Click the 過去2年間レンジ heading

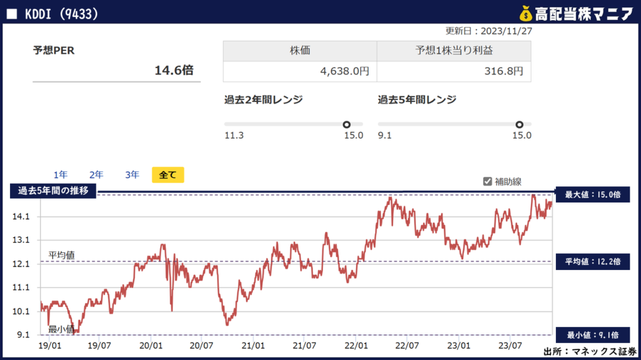point(264,99)
